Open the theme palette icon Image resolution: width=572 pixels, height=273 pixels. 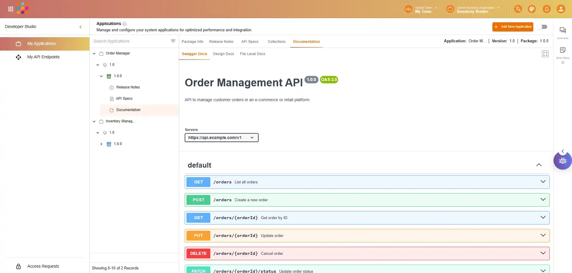[x=531, y=9]
